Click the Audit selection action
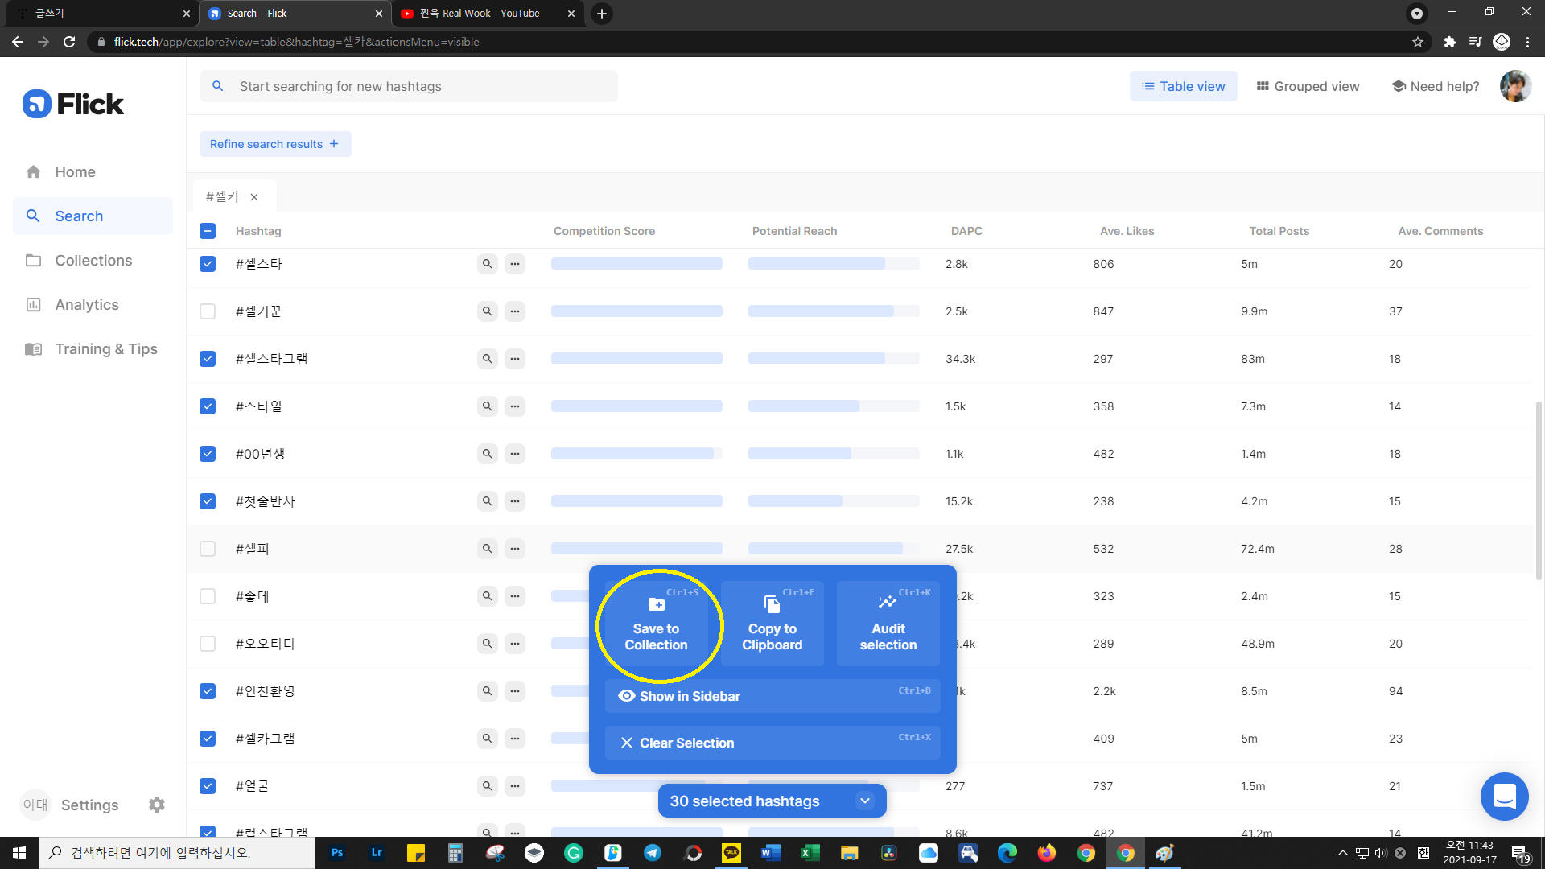The width and height of the screenshot is (1545, 869). (x=888, y=624)
